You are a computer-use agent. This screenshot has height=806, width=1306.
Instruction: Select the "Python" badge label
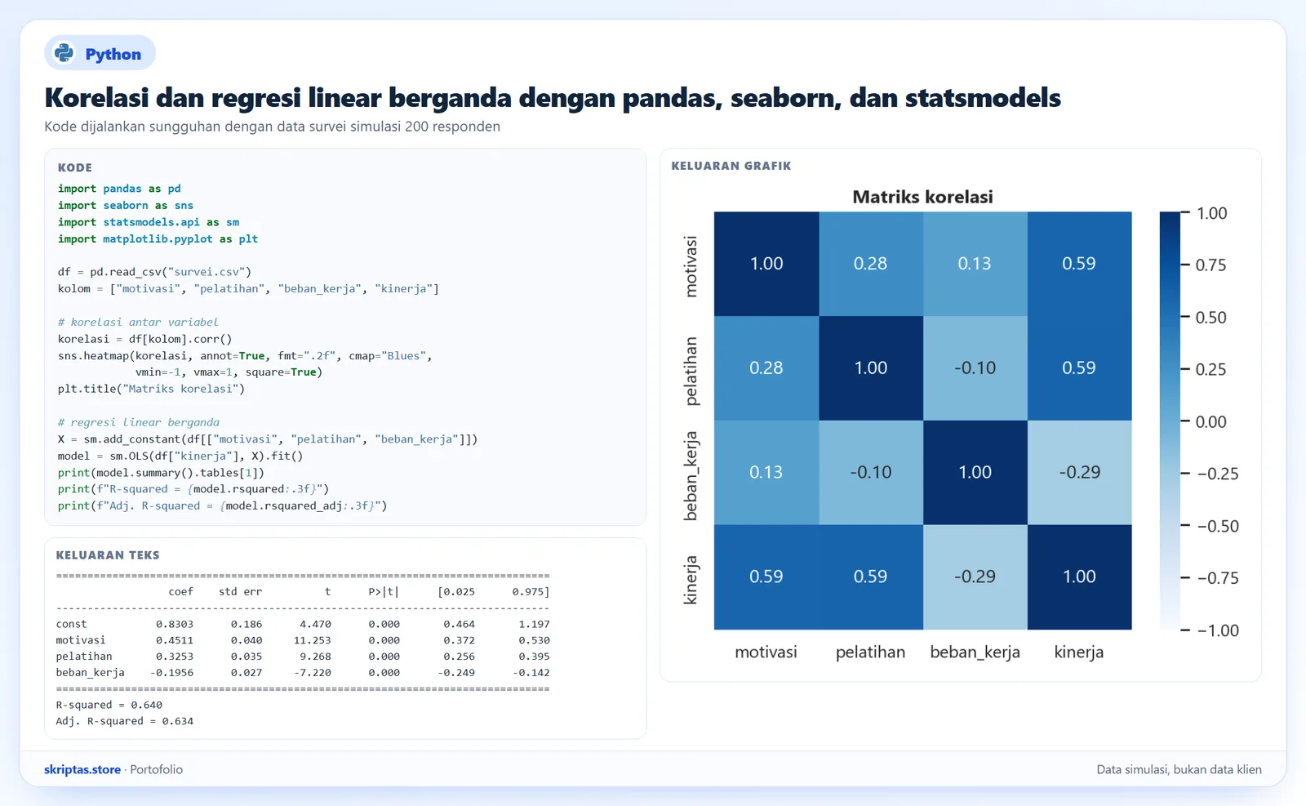tap(113, 54)
